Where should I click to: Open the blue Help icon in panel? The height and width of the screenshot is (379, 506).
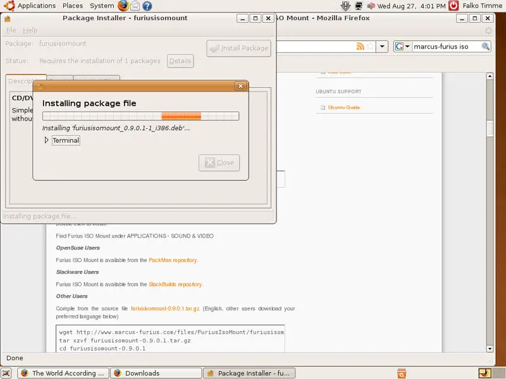147,6
